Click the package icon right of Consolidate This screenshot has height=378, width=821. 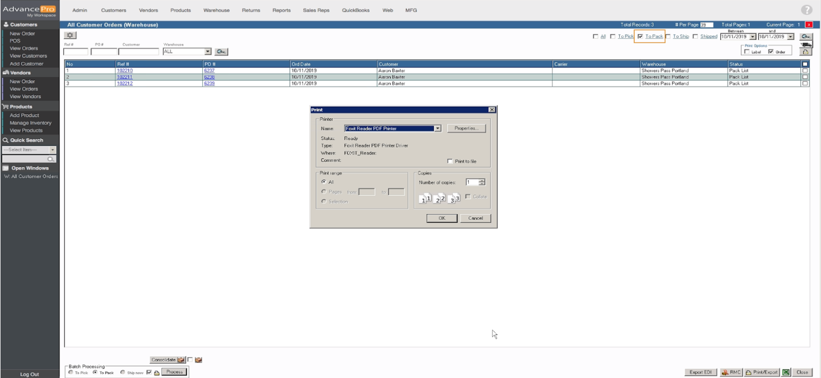click(x=199, y=360)
